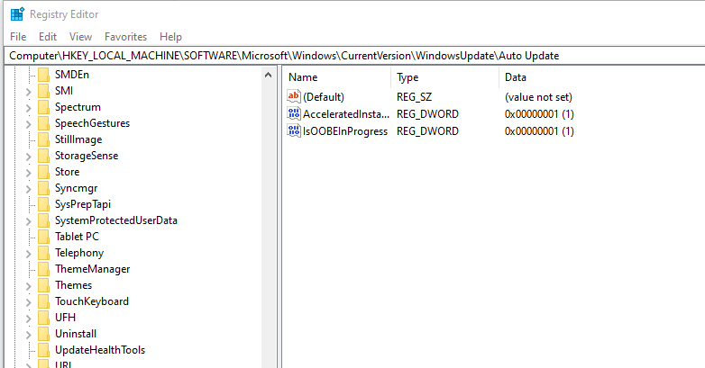705x368 pixels.
Task: Expand the SystemProtectedUserData key
Action: click(28, 221)
